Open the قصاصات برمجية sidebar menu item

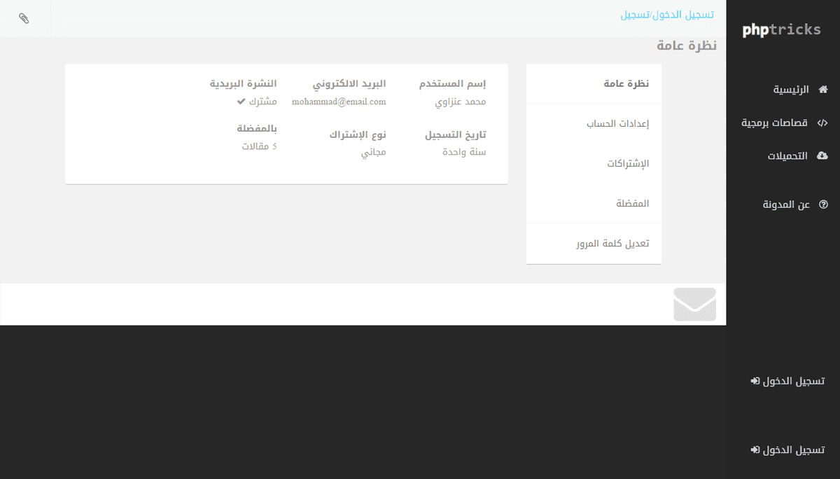(x=783, y=123)
